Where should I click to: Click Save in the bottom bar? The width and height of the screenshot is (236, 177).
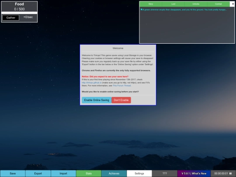[x=13, y=174]
